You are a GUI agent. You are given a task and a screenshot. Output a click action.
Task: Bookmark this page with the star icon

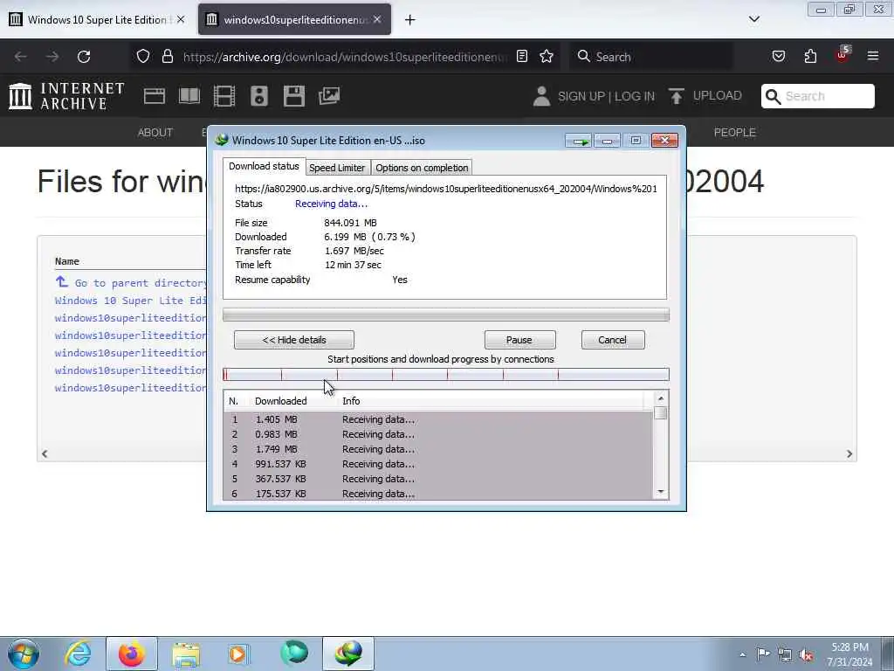pos(547,56)
